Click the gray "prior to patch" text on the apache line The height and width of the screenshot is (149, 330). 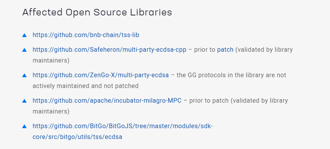coord(209,101)
